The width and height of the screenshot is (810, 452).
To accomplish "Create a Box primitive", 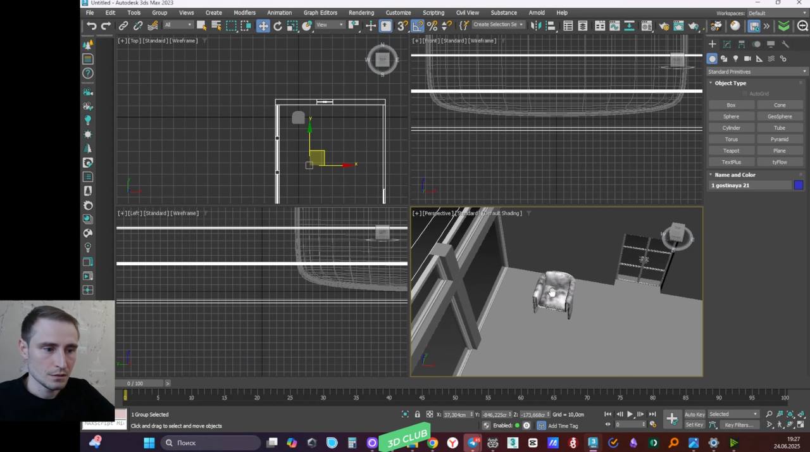I will pyautogui.click(x=732, y=105).
